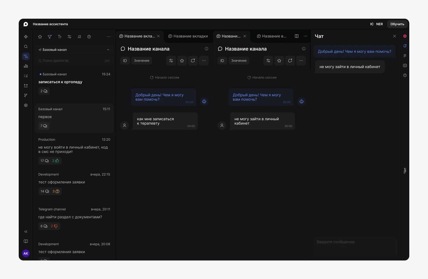Open the three-dots menu next to the split view icon

pos(306,36)
